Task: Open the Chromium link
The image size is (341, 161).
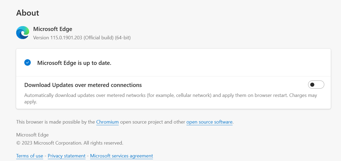Action: 107,122
